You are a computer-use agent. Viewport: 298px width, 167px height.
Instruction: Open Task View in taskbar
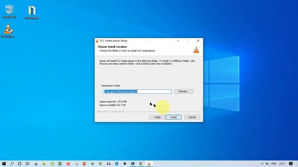[x=27, y=164]
